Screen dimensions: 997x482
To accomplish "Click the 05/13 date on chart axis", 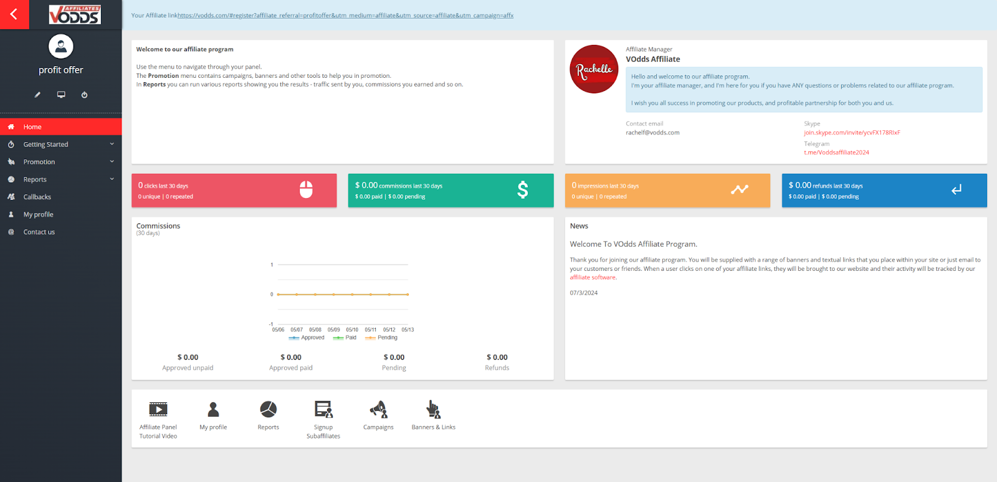I will click(408, 330).
